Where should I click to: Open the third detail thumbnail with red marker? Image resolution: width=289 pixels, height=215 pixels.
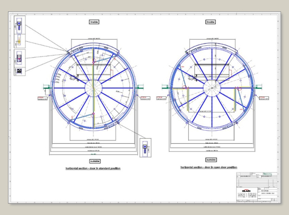(20, 58)
